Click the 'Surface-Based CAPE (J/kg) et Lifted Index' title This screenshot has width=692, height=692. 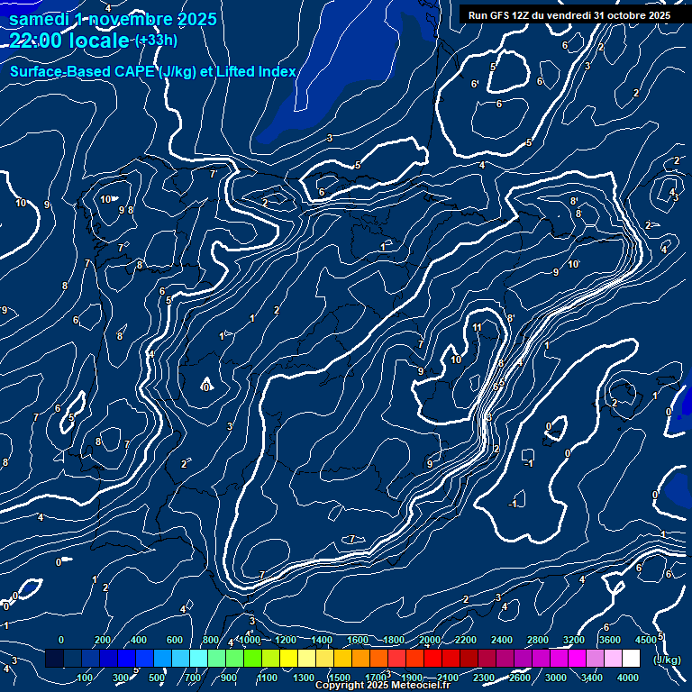[152, 71]
